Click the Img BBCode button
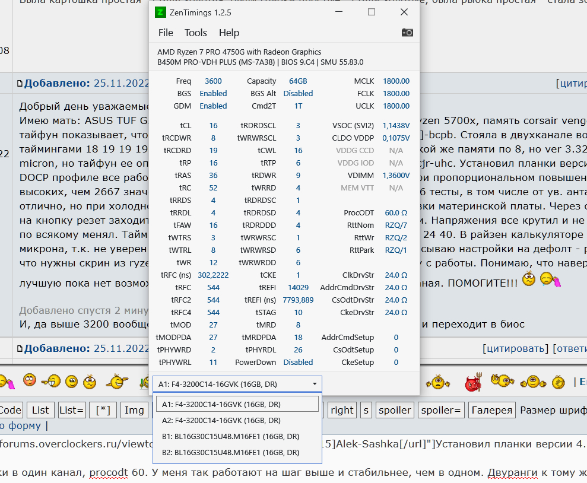The width and height of the screenshot is (587, 483). [x=134, y=411]
